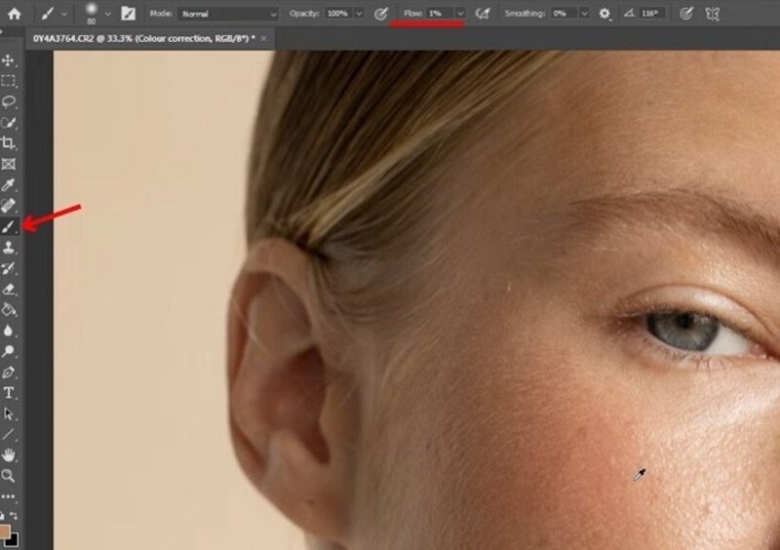
Task: Select the Lasso tool
Action: tap(8, 102)
